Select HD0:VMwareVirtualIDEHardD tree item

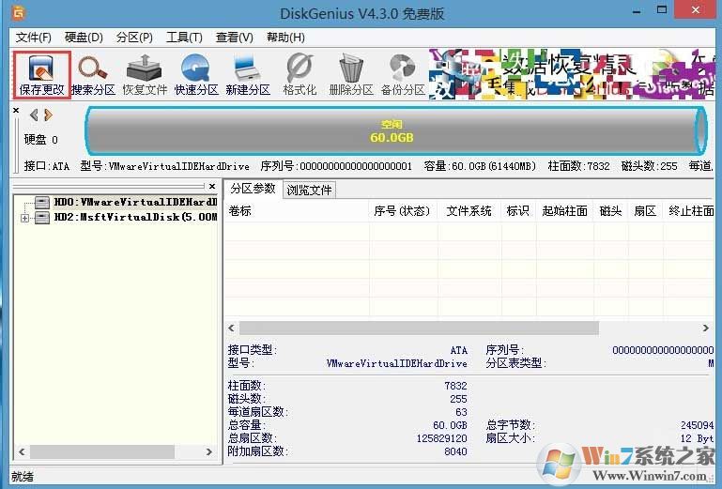click(x=135, y=202)
